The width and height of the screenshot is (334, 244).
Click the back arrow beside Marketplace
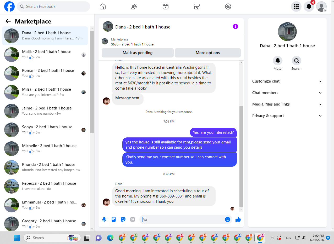(x=8, y=21)
